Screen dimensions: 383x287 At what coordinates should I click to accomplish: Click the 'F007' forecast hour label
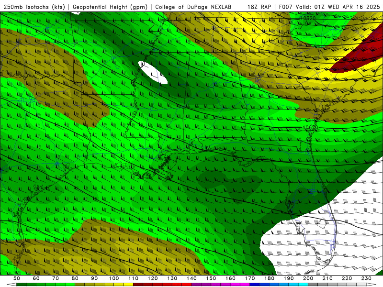(x=286, y=7)
